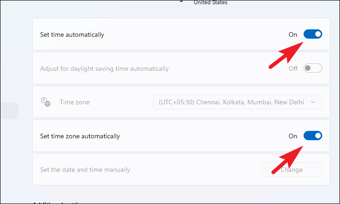Image resolution: width=340 pixels, height=204 pixels.
Task: Click the clock-globe Time zone icon
Action: pyautogui.click(x=45, y=102)
